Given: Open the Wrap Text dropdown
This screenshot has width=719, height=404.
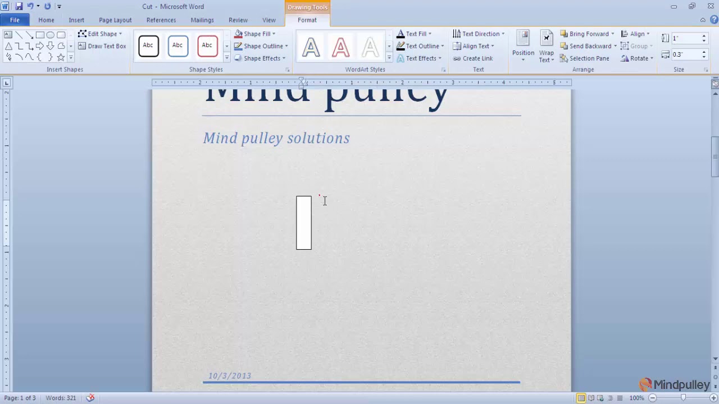Looking at the screenshot, I should tap(547, 46).
